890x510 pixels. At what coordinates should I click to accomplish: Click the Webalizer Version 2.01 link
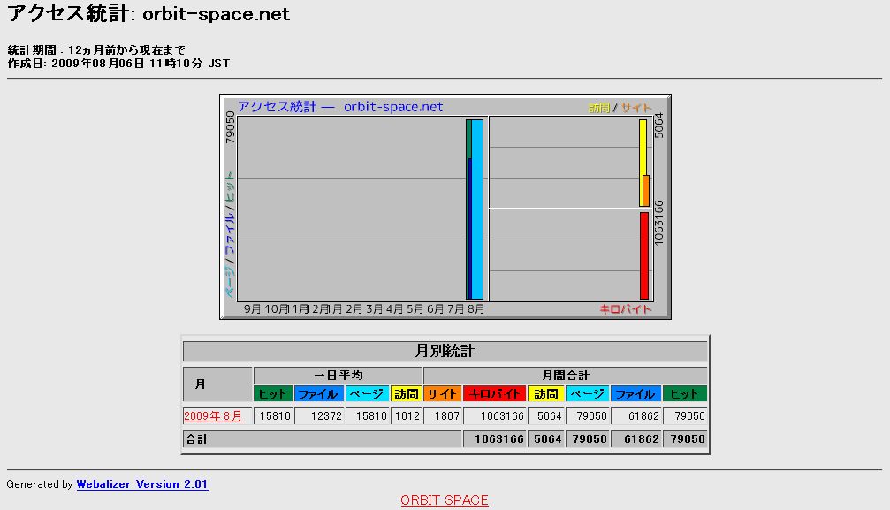tap(142, 484)
